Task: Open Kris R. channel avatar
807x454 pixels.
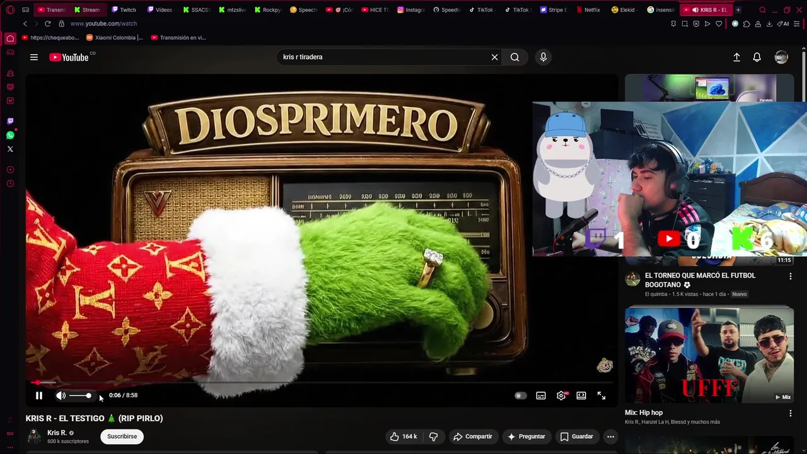Action: [x=34, y=436]
